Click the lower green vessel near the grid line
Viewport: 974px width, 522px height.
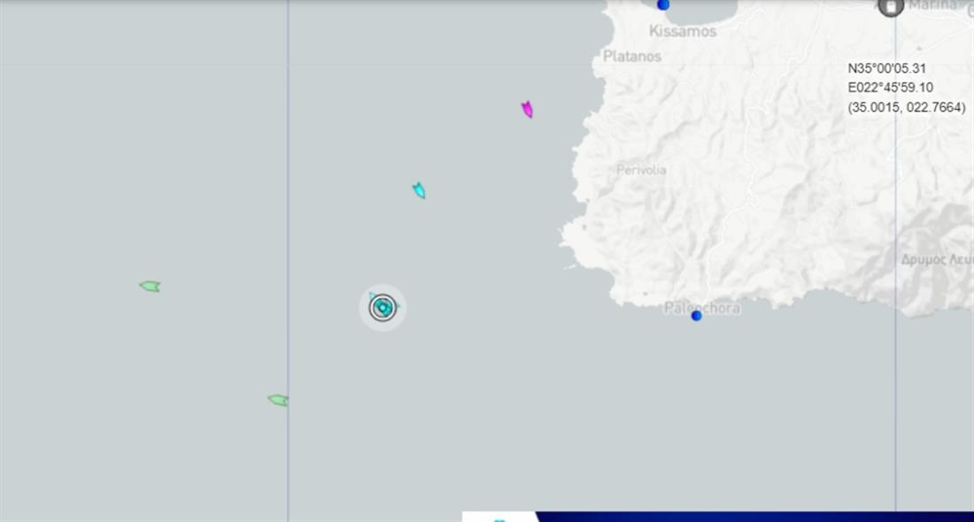click(278, 400)
